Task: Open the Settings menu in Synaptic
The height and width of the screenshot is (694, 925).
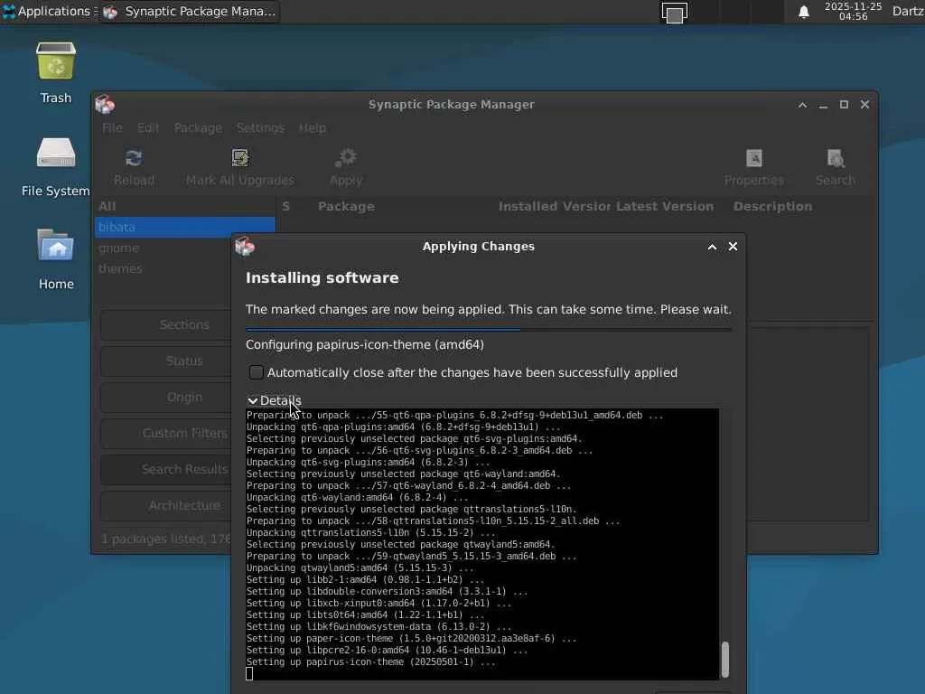Action: click(x=260, y=128)
